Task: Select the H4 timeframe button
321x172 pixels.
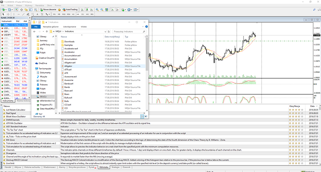Action: click(77, 14)
